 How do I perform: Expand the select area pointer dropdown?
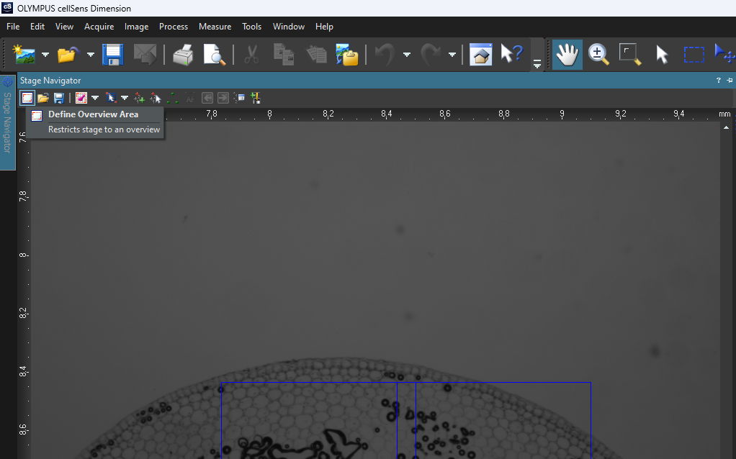[x=125, y=98]
